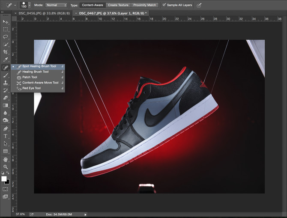Select the History Brush tool
The width and height of the screenshot is (287, 218).
pyautogui.click(x=6, y=90)
